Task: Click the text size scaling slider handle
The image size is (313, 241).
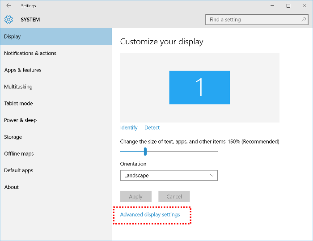Action: 145,152
